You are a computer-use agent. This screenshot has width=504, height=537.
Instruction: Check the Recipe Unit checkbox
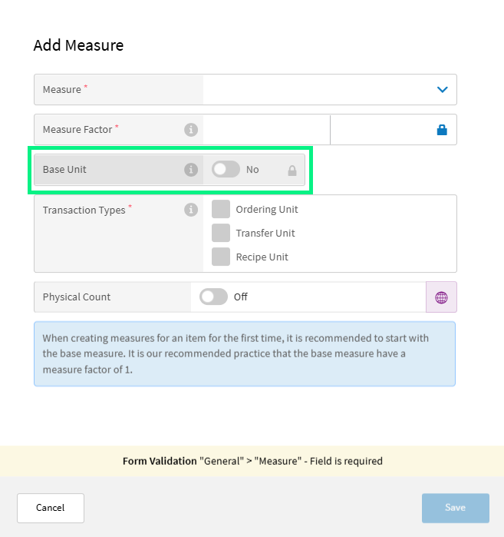point(221,257)
